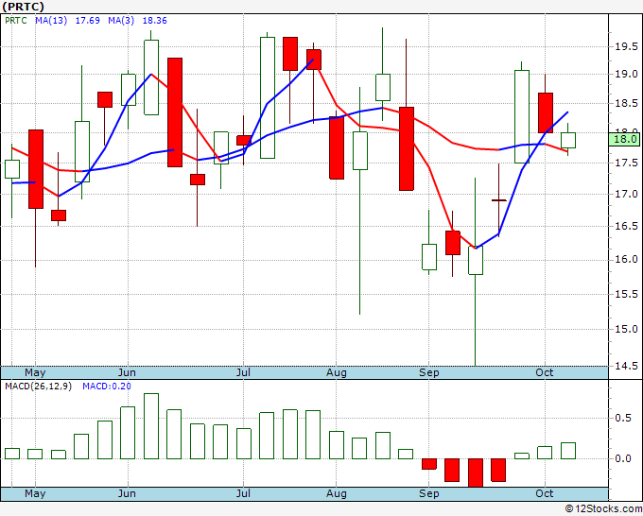The height and width of the screenshot is (516, 643).
Task: Click May on the price chart time axis
Action: [x=35, y=372]
